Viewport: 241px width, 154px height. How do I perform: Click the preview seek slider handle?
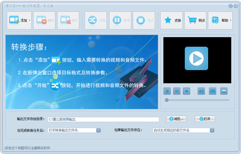pyautogui.click(x=167, y=100)
